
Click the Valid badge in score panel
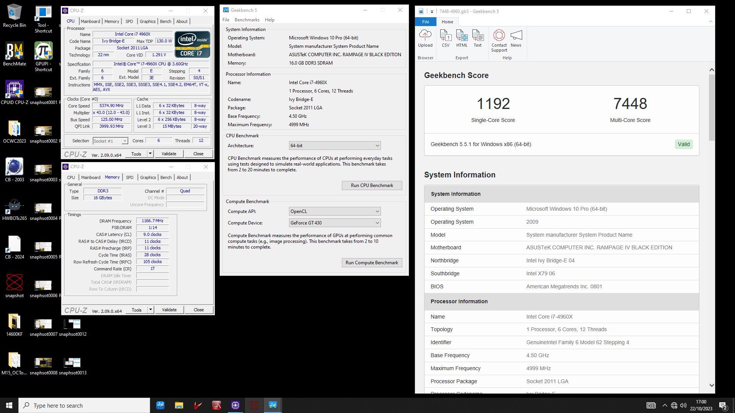(x=683, y=144)
